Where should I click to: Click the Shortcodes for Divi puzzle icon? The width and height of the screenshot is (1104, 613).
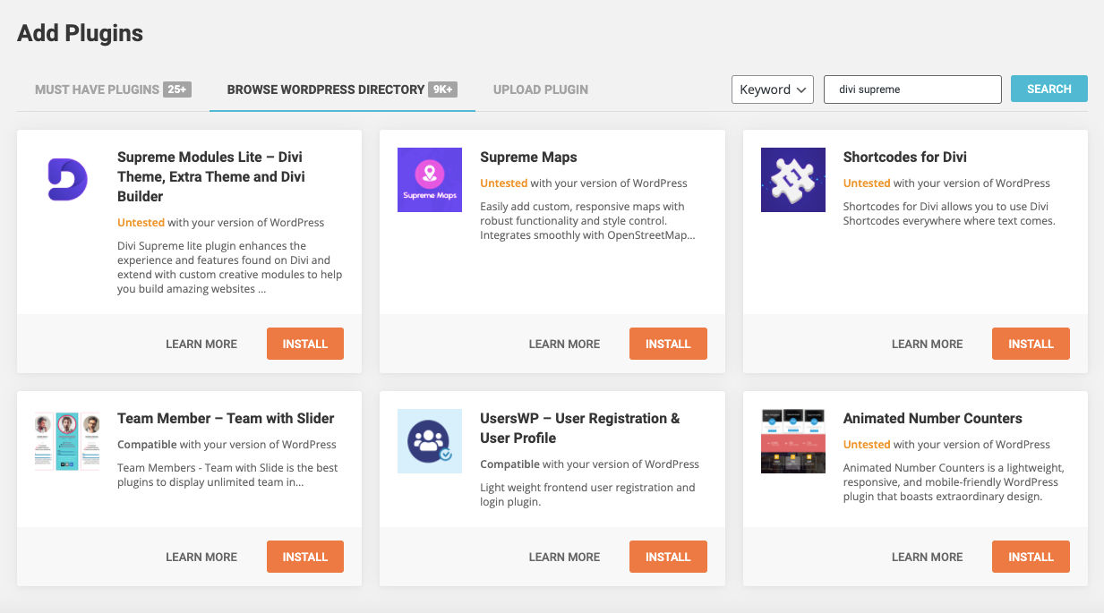[792, 180]
